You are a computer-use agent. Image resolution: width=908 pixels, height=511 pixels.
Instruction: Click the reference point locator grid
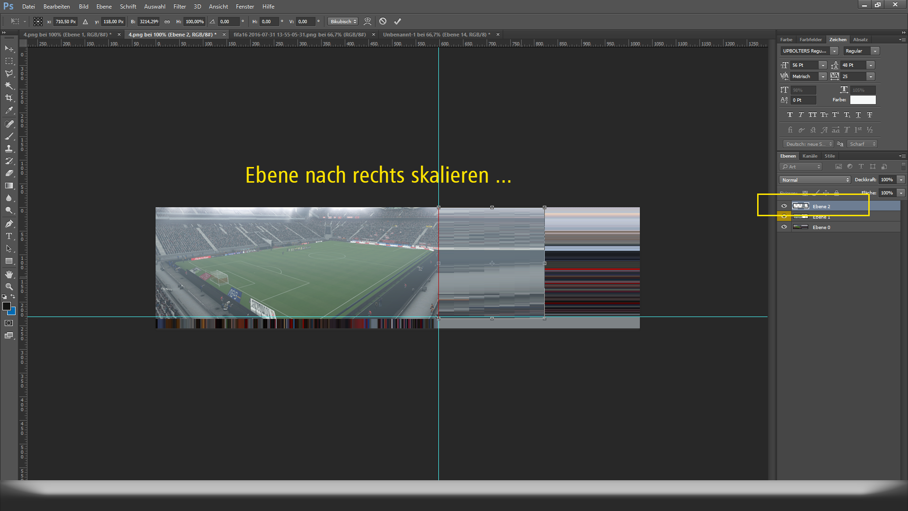tap(38, 21)
